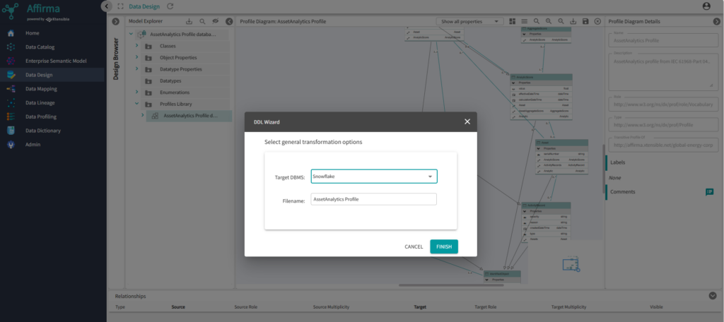
Task: Close the DDL Wizard dialog
Action: click(467, 121)
